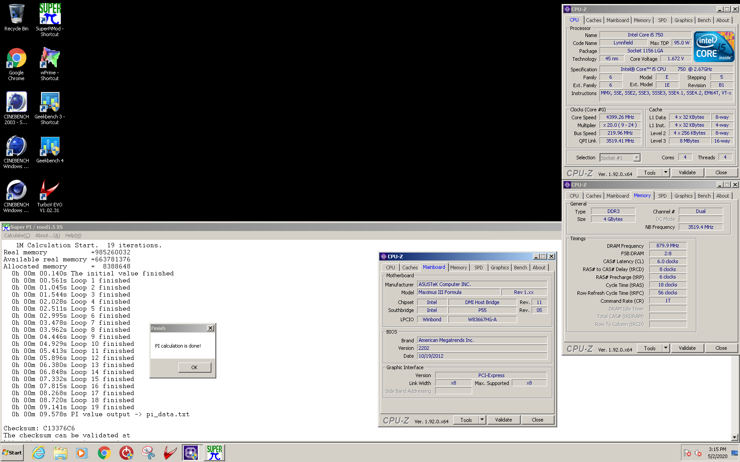Viewport: 740px width, 462px height.
Task: Select About tab in Memory CPU-Z window
Action: coord(722,196)
